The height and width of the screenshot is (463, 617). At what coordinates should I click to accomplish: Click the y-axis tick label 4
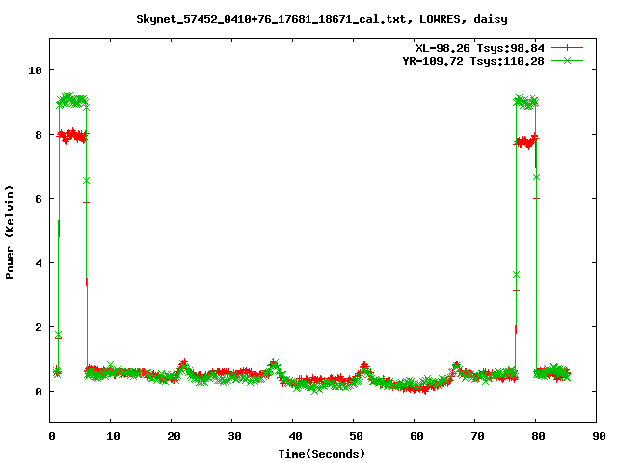tap(39, 263)
